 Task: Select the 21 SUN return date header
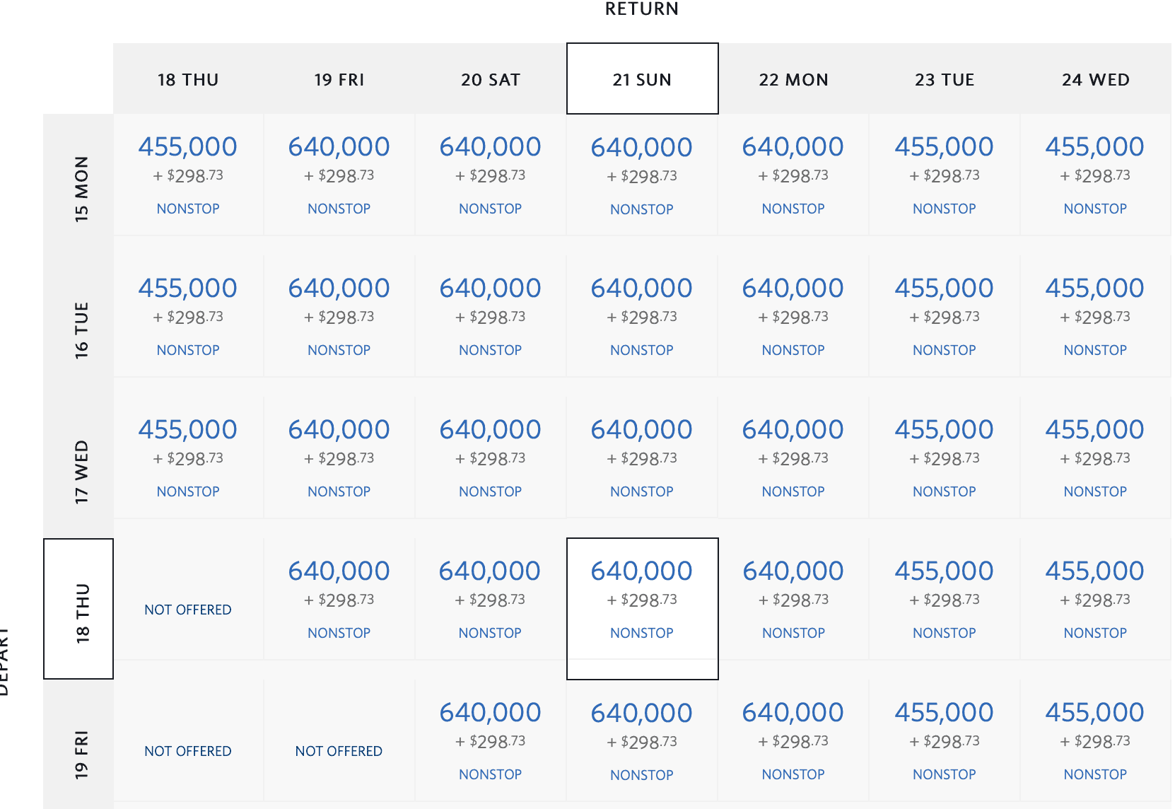point(642,78)
